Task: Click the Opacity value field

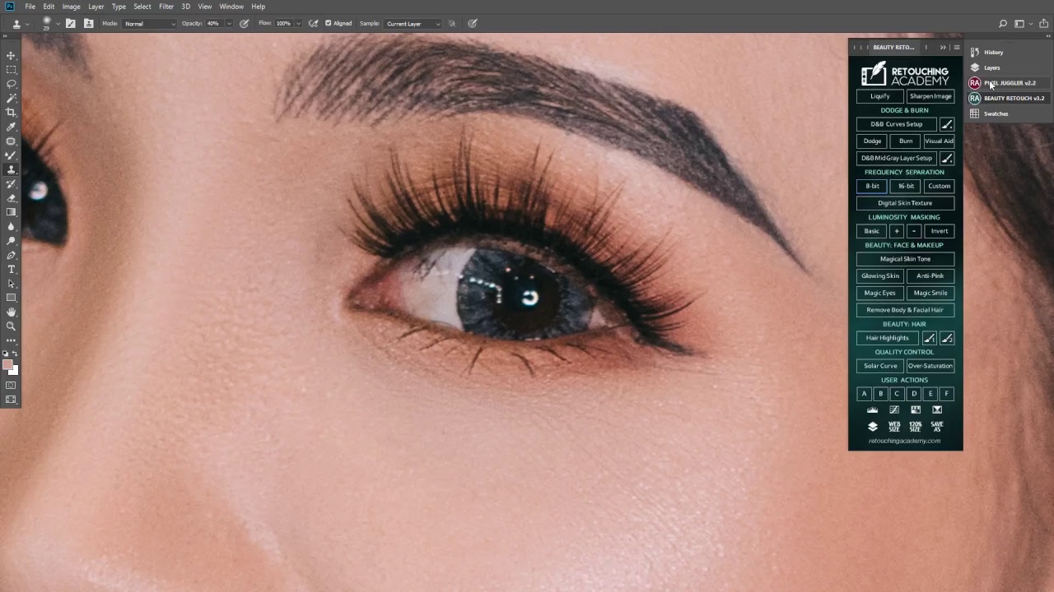Action: 214,23
